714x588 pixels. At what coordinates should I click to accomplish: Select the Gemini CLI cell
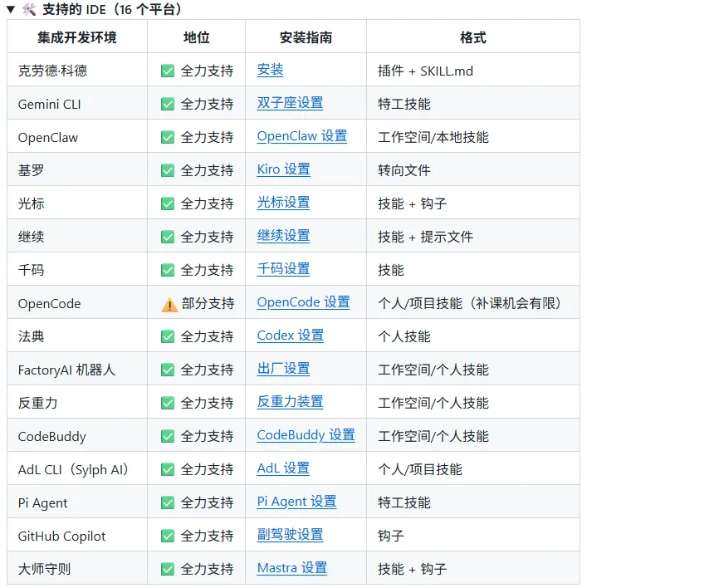coord(77,104)
